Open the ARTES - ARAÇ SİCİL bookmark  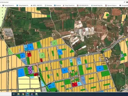pos(37,5)
